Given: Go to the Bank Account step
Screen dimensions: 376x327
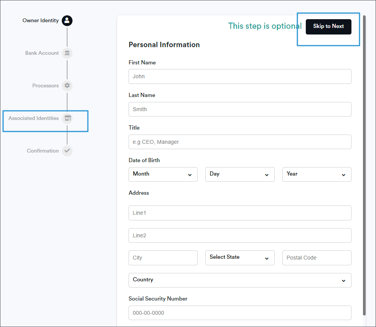Looking at the screenshot, I should pos(42,53).
